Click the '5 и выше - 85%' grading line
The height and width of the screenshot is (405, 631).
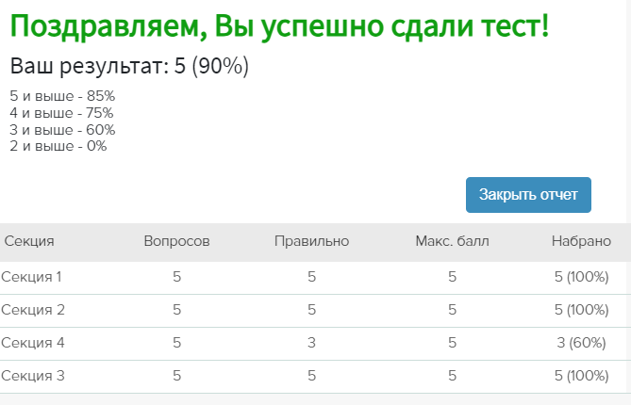click(x=62, y=96)
